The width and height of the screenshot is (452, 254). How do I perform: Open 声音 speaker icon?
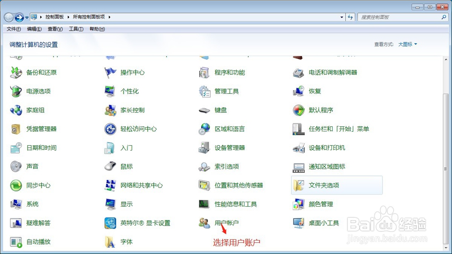16,166
